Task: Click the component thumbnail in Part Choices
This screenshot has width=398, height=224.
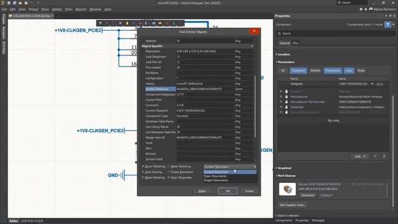Action: tap(287, 189)
